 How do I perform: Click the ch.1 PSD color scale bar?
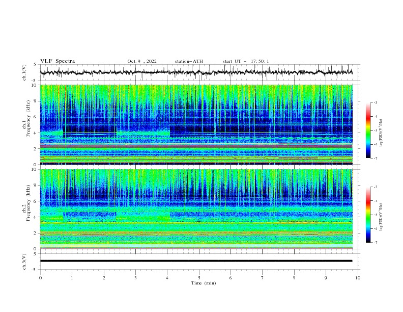point(368,130)
